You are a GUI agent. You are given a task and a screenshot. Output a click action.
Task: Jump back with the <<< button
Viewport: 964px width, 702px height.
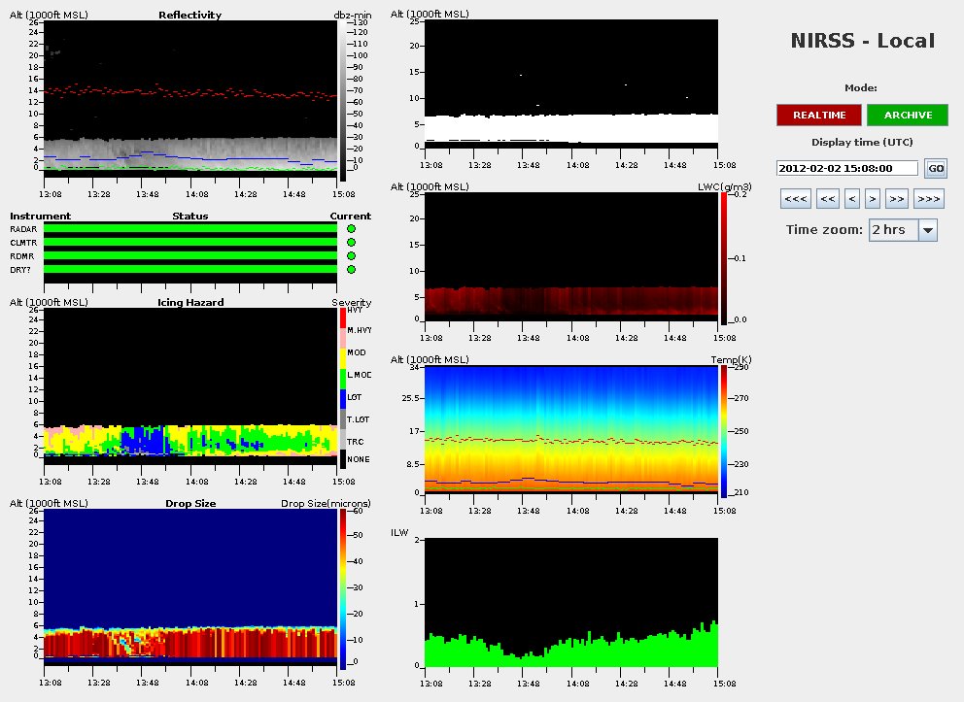[796, 199]
